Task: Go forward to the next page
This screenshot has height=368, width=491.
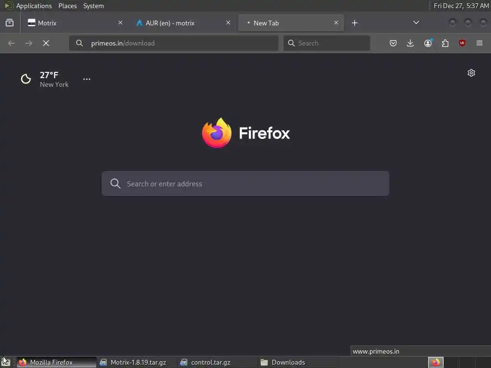Action: click(x=28, y=43)
